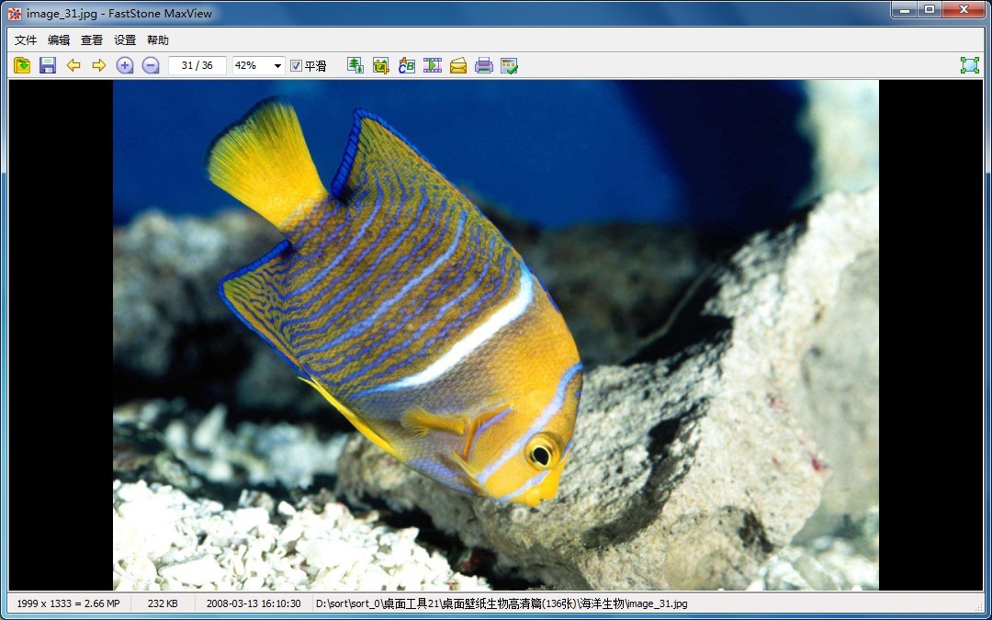Open the 编辑 menu
This screenshot has height=620, width=992.
(59, 40)
